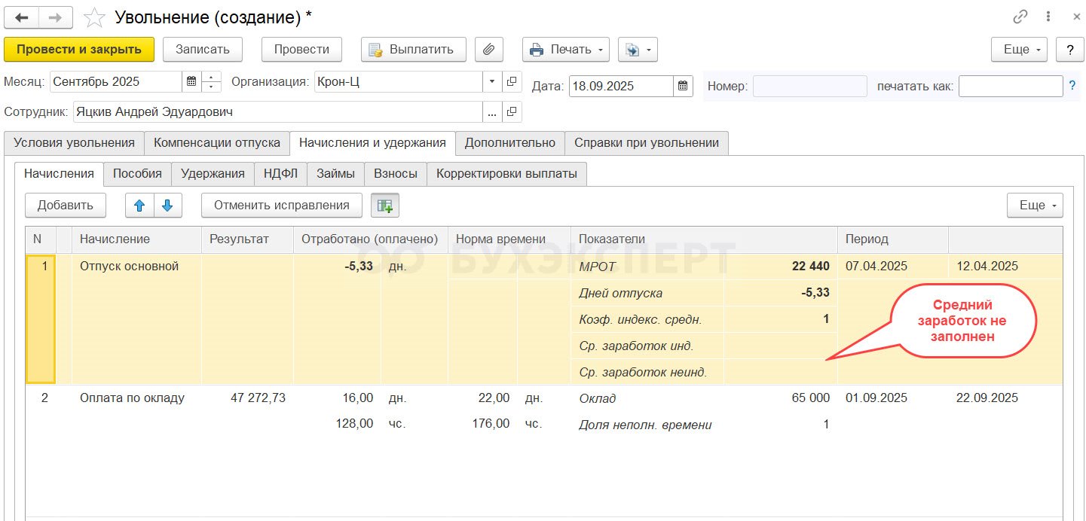The width and height of the screenshot is (1086, 521).
Task: Move row down with blue arrow
Action: coord(167,205)
